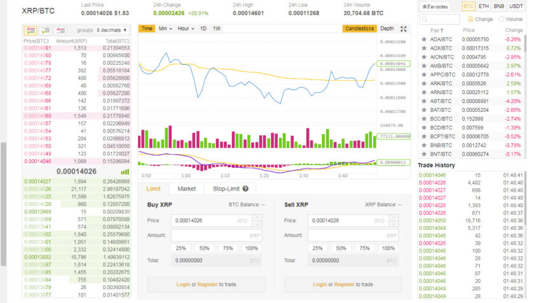Click 50% button under Buy XRP amount
Image resolution: width=539 pixels, height=303 pixels.
click(x=205, y=248)
